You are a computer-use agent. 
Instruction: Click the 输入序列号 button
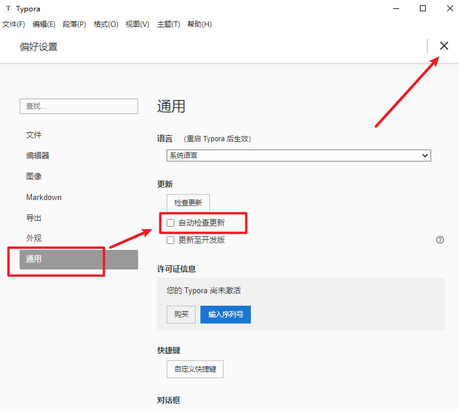(x=225, y=314)
